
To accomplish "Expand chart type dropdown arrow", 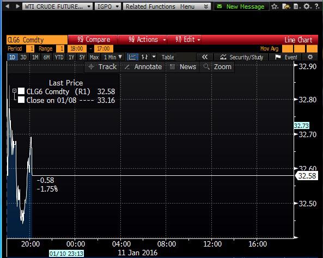I will point(154,57).
